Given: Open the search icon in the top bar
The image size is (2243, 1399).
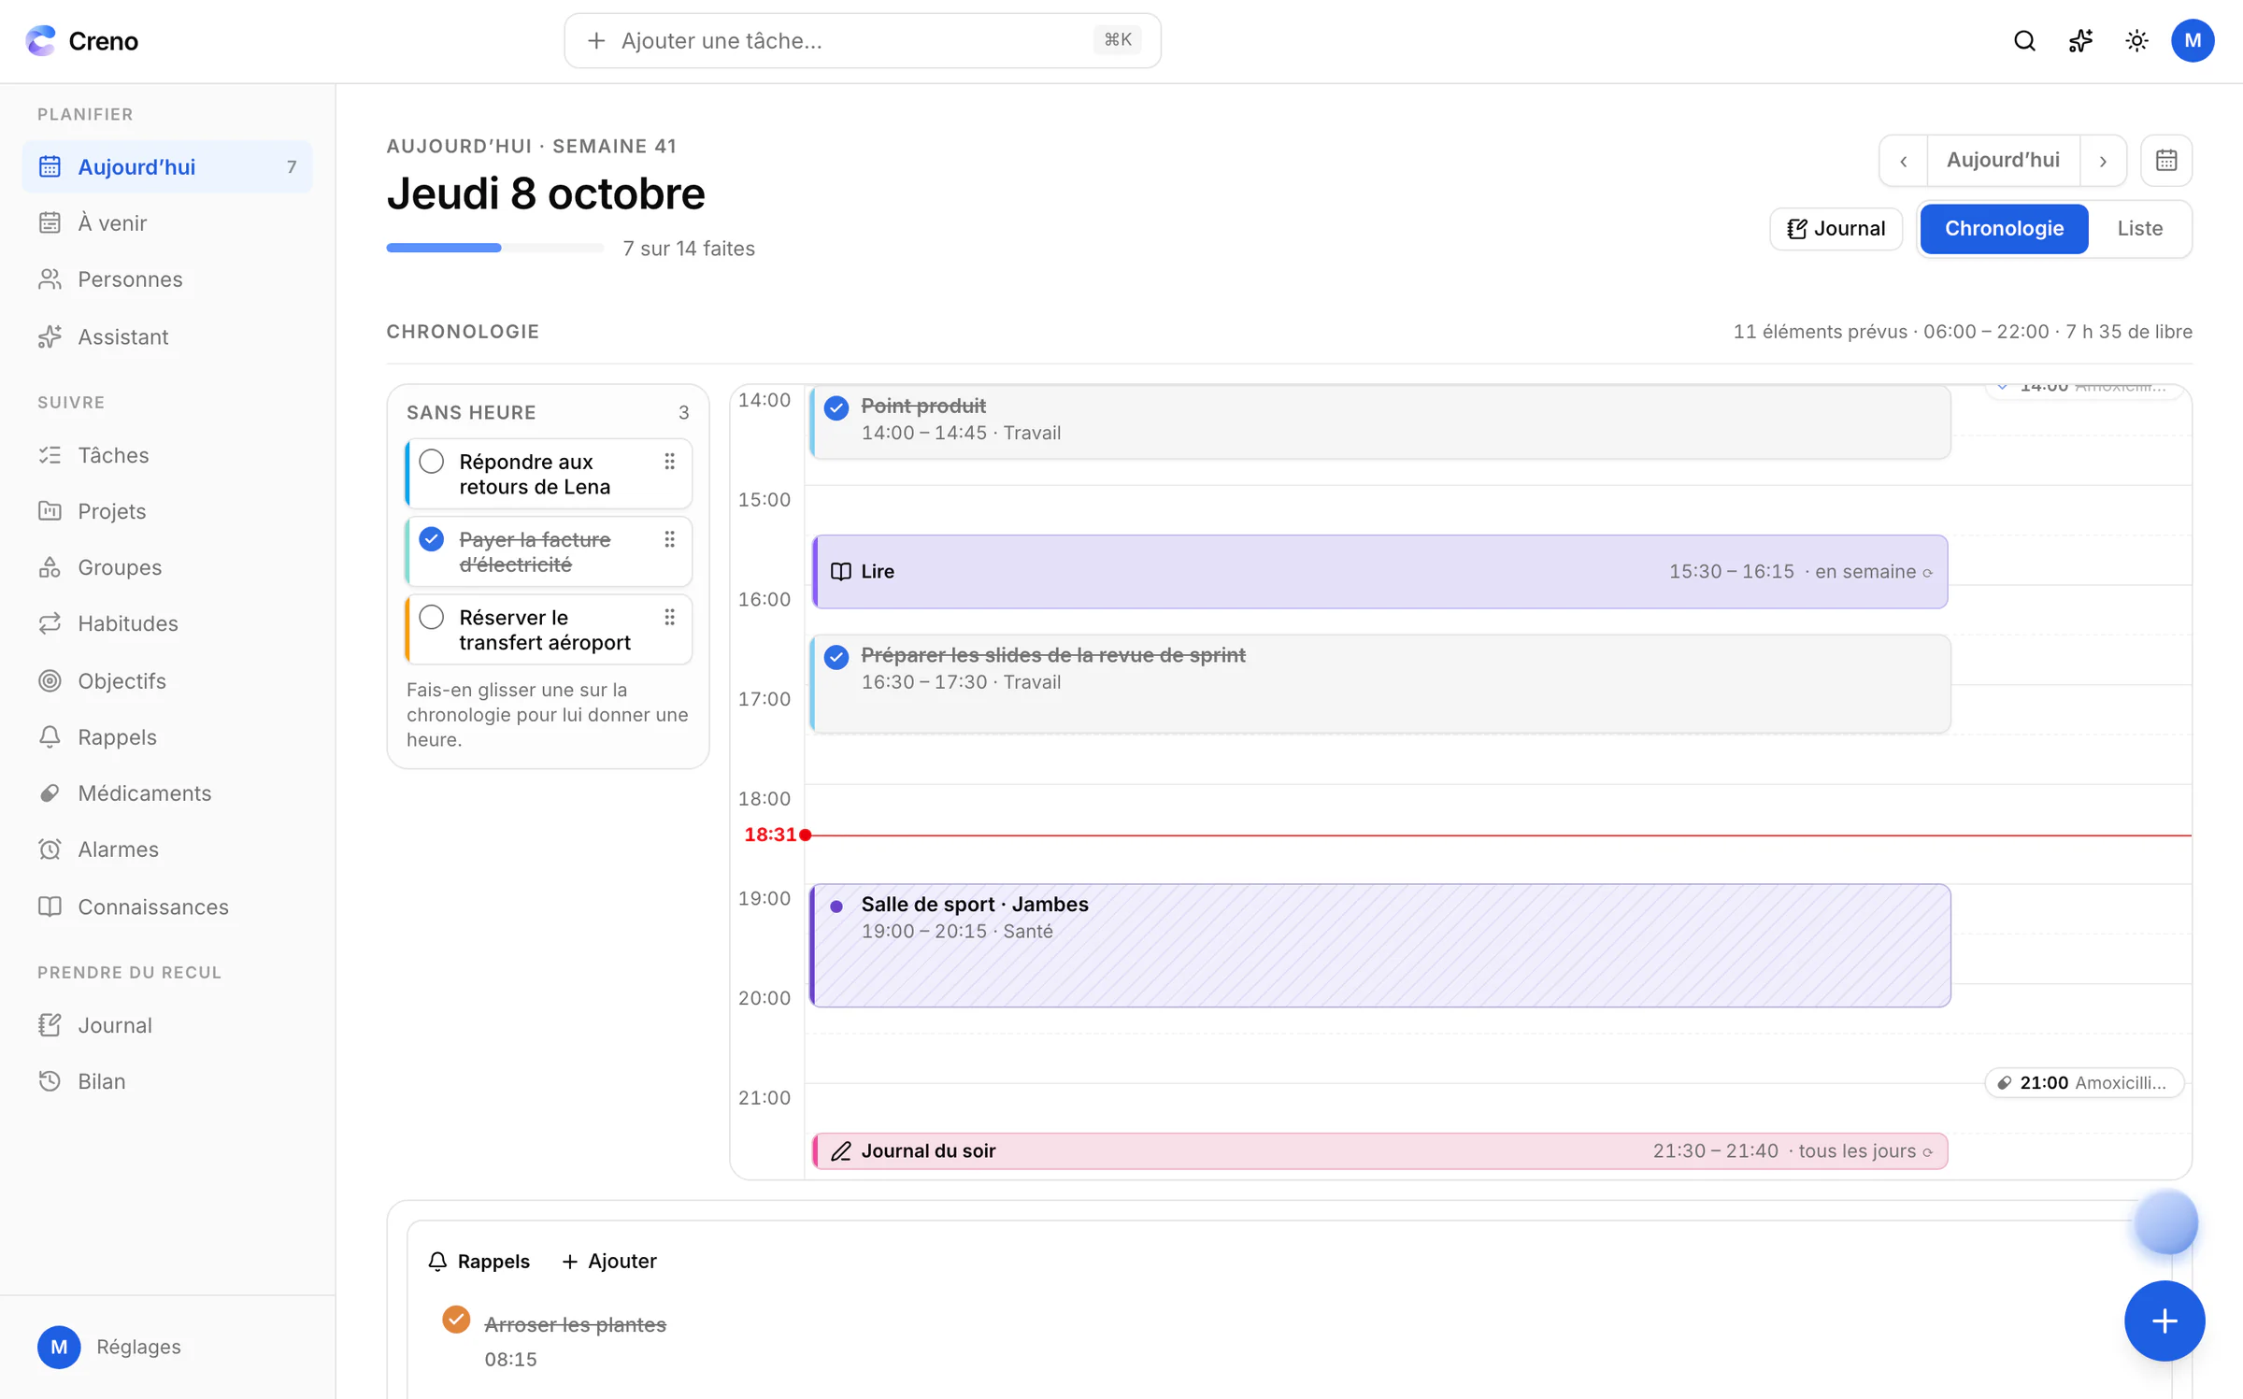Looking at the screenshot, I should click(2024, 41).
